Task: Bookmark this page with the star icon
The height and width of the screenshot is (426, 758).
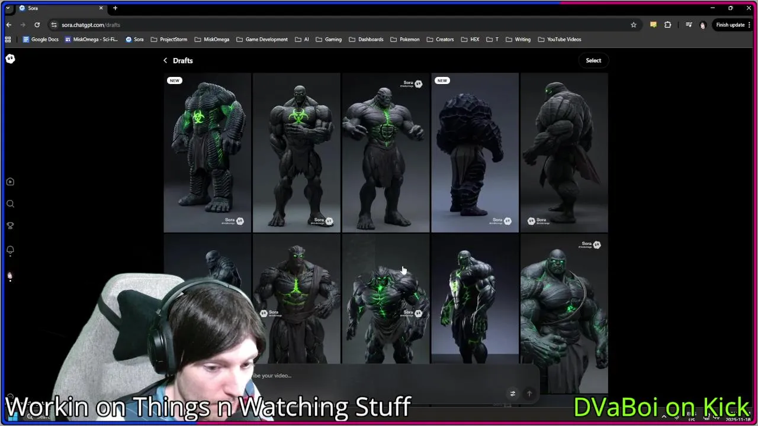Action: (634, 25)
